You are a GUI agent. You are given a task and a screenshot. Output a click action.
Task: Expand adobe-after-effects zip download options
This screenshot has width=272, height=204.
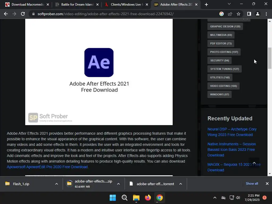tap(118, 184)
